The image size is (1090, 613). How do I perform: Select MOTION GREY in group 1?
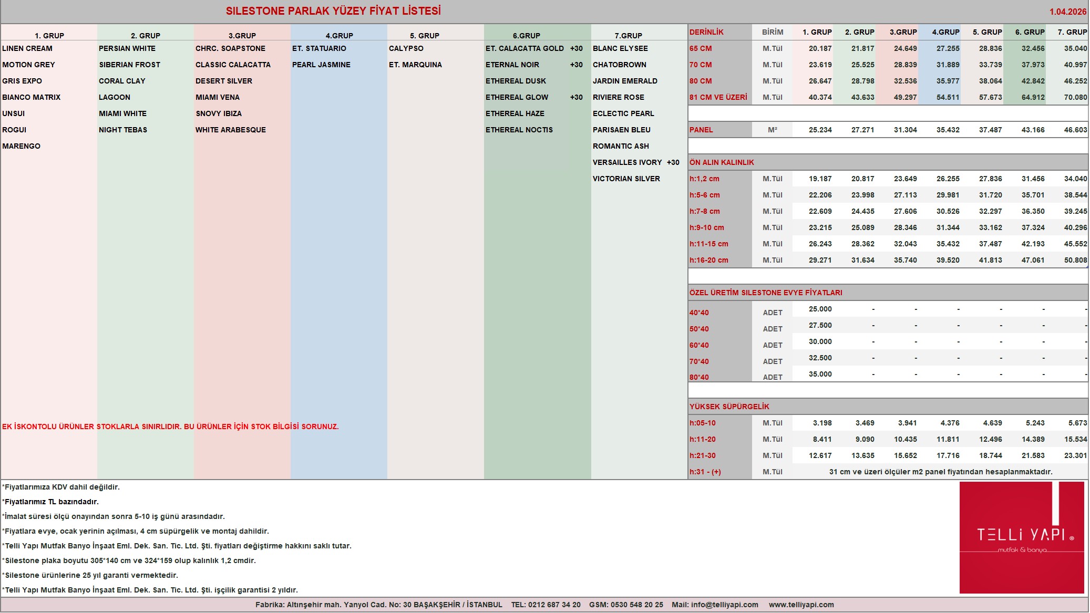28,65
